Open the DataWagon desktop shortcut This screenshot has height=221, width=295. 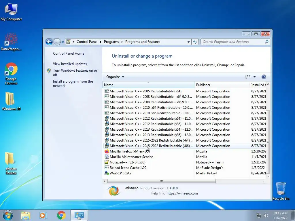coord(11,42)
